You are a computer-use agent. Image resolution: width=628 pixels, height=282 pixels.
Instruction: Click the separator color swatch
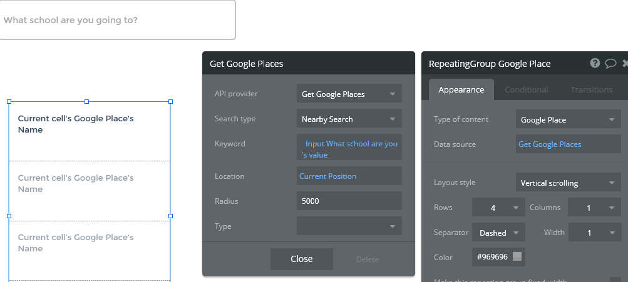[x=517, y=257]
